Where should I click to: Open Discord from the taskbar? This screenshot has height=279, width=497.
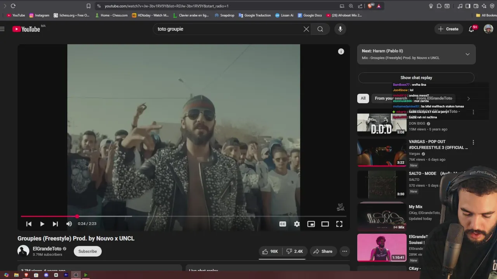click(x=46, y=275)
